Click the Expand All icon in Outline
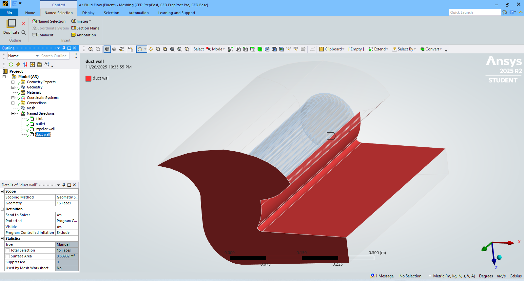This screenshot has width=524, height=281. tap(32, 65)
